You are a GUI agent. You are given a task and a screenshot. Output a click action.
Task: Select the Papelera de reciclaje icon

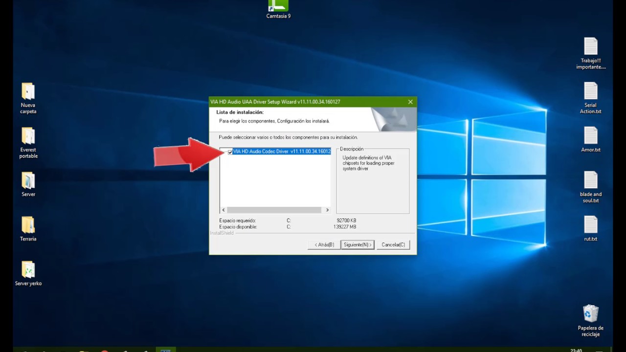(591, 313)
